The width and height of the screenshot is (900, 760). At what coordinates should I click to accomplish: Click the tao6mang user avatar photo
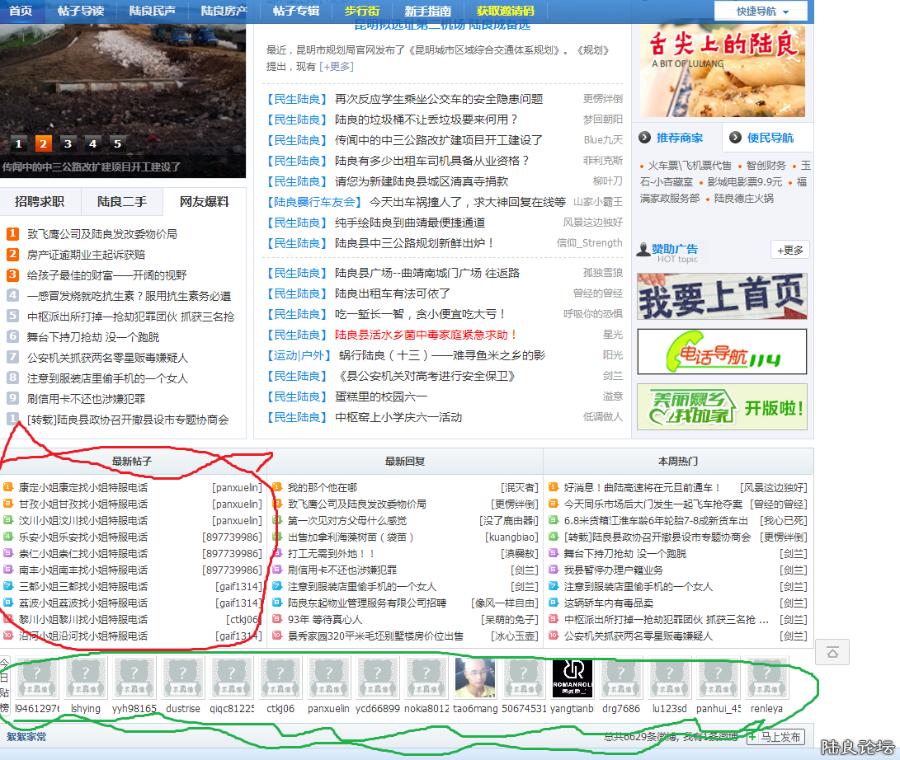475,678
